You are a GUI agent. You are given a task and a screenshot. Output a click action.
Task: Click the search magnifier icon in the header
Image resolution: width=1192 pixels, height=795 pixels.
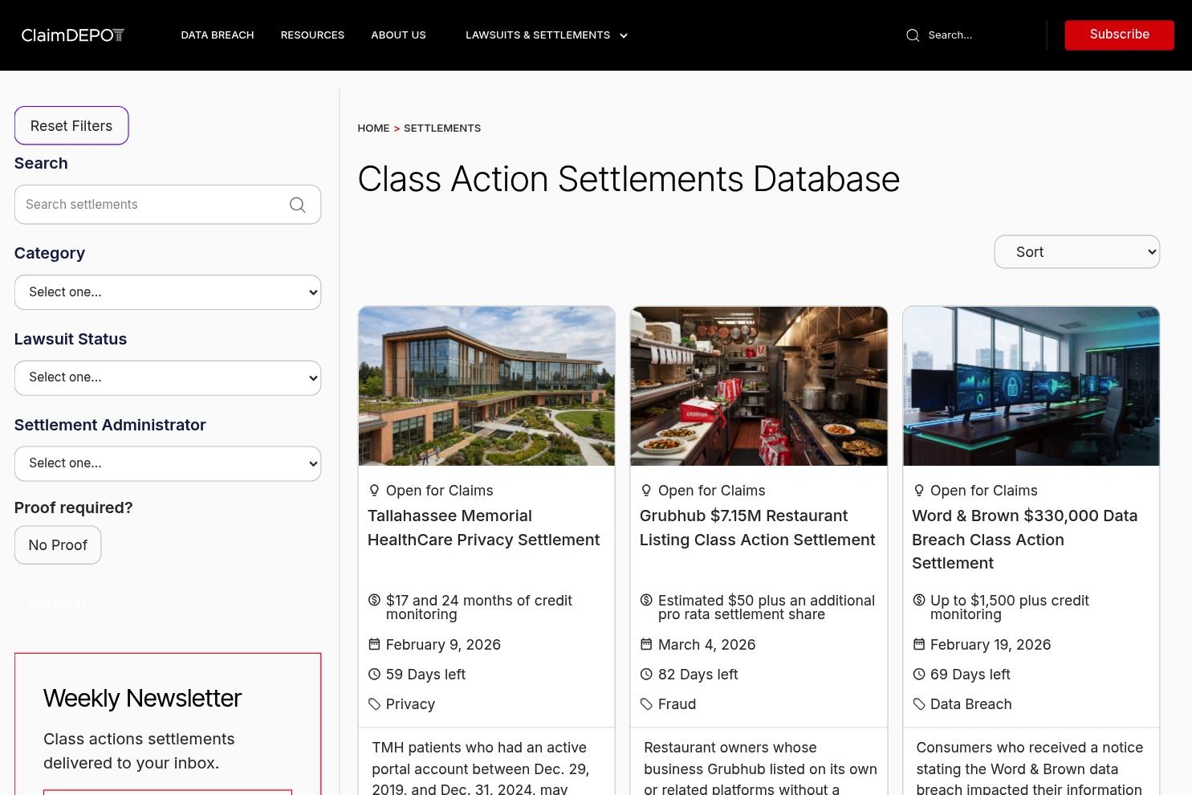913,35
